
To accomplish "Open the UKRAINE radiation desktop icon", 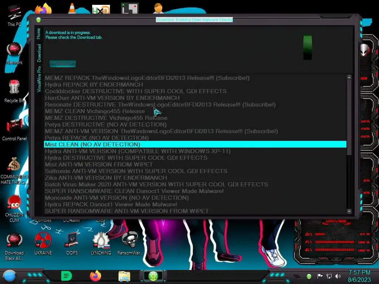I will coord(43,244).
